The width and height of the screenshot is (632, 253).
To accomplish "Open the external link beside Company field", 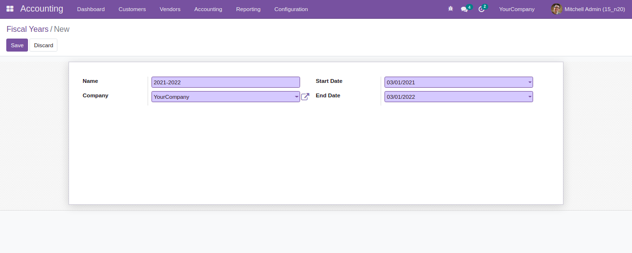I will click(x=305, y=97).
